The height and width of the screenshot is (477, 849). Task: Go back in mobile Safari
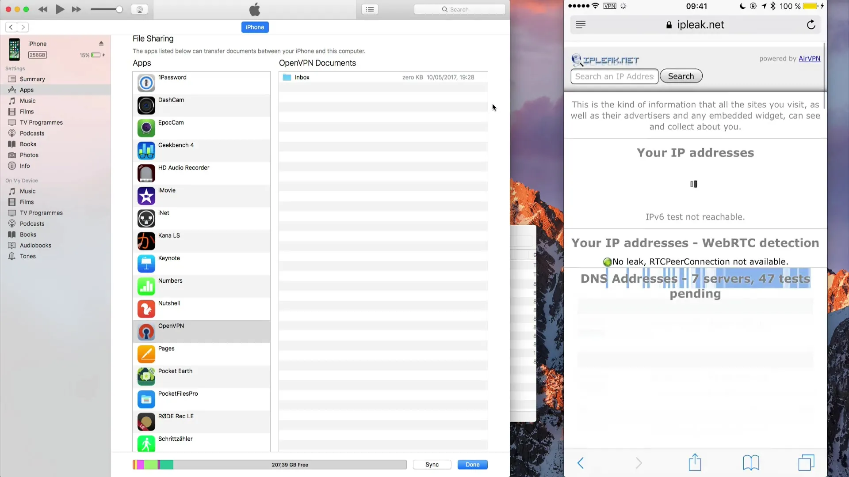tap(581, 463)
